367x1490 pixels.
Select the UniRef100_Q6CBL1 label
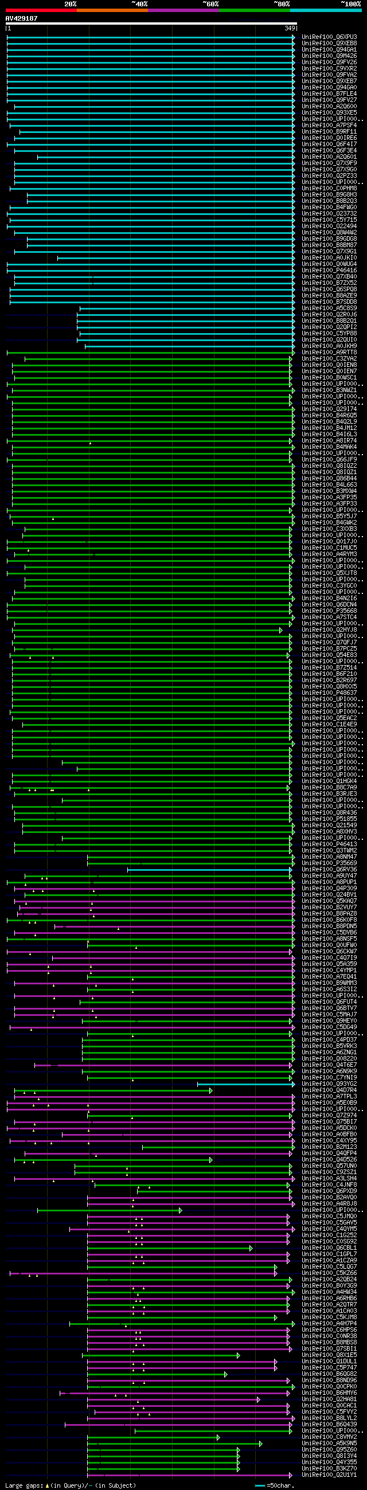tap(329, 1248)
